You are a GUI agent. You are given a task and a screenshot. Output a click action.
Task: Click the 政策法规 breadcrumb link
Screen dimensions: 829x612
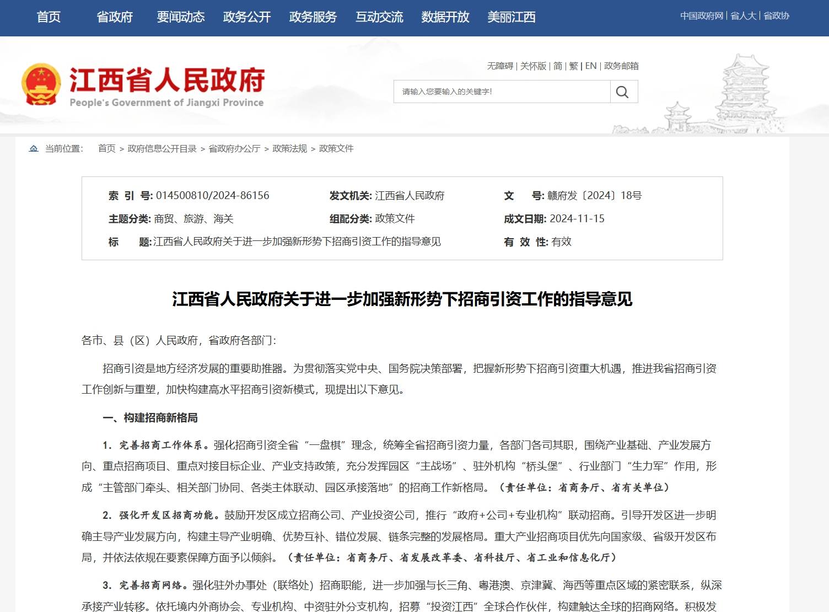(289, 149)
